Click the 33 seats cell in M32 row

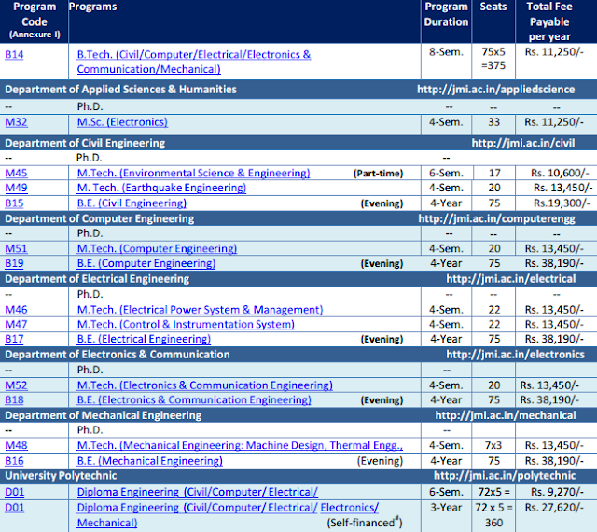click(493, 122)
